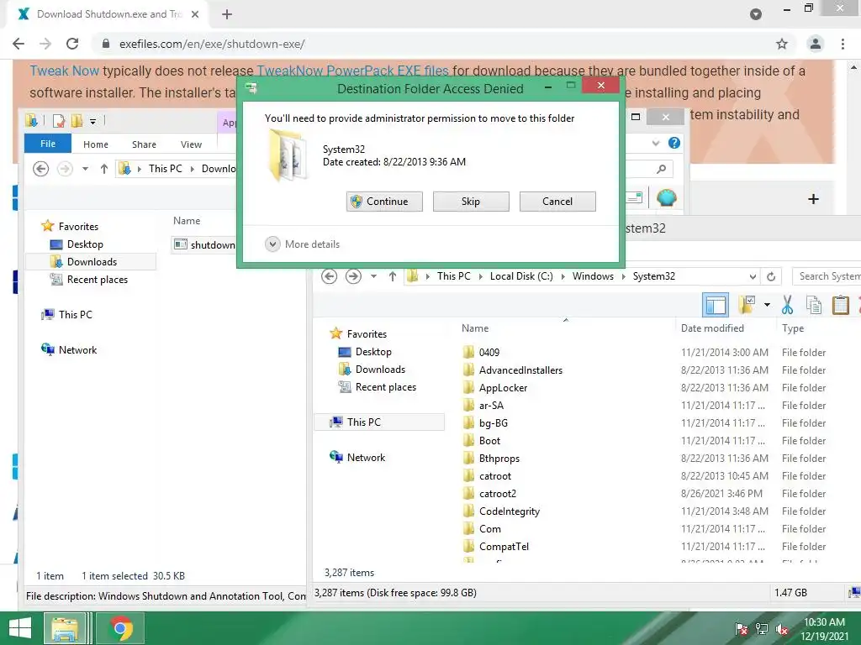Close the Download Shutdown.exe tab
861x645 pixels.
tap(195, 14)
